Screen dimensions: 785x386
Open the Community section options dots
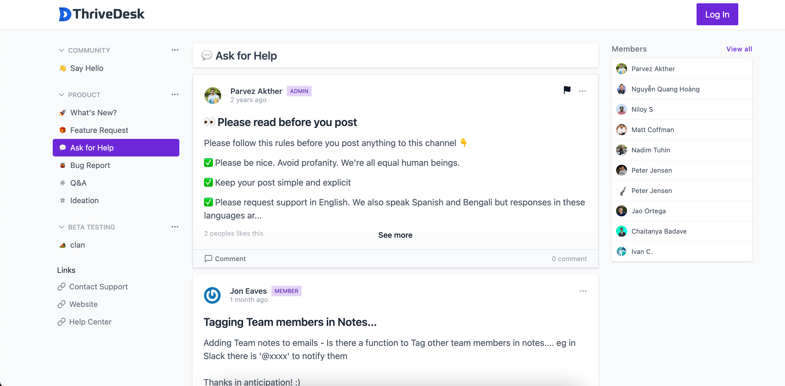point(175,50)
